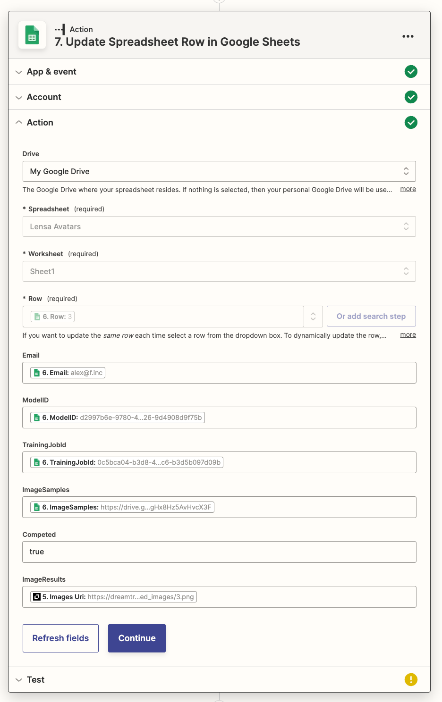Screen dimensions: 442x702
Task: Expand the Account section
Action: 44,97
